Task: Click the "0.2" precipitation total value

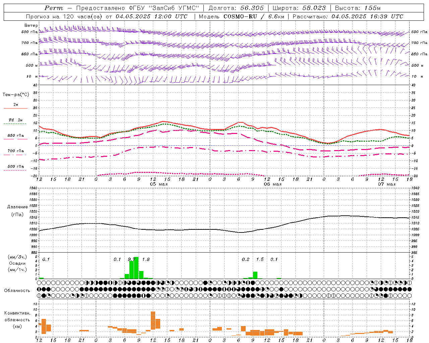Action: [246, 259]
